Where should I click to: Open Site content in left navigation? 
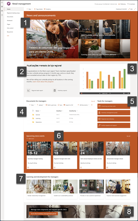10,28
